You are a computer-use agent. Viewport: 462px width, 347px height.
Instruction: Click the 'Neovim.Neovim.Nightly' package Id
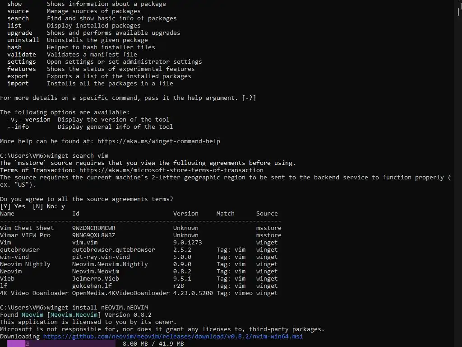click(x=110, y=264)
